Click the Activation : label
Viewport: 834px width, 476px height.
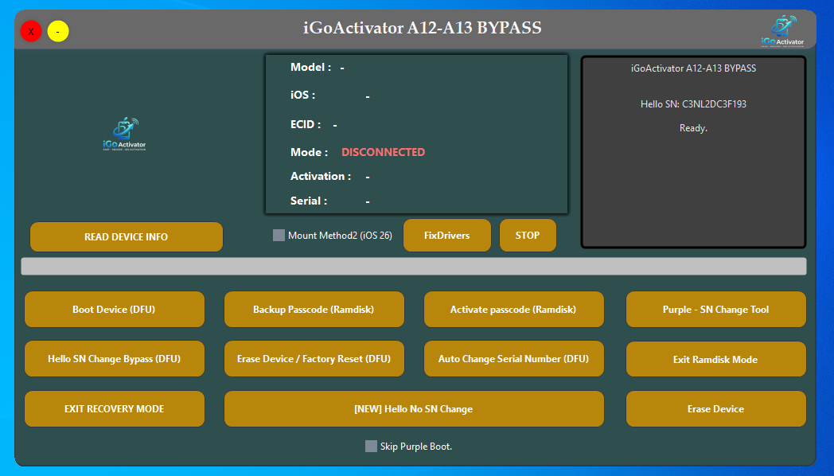[x=321, y=176]
